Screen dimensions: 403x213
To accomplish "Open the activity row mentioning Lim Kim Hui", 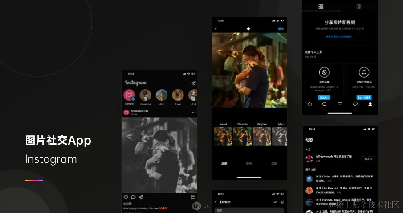I will click(340, 190).
